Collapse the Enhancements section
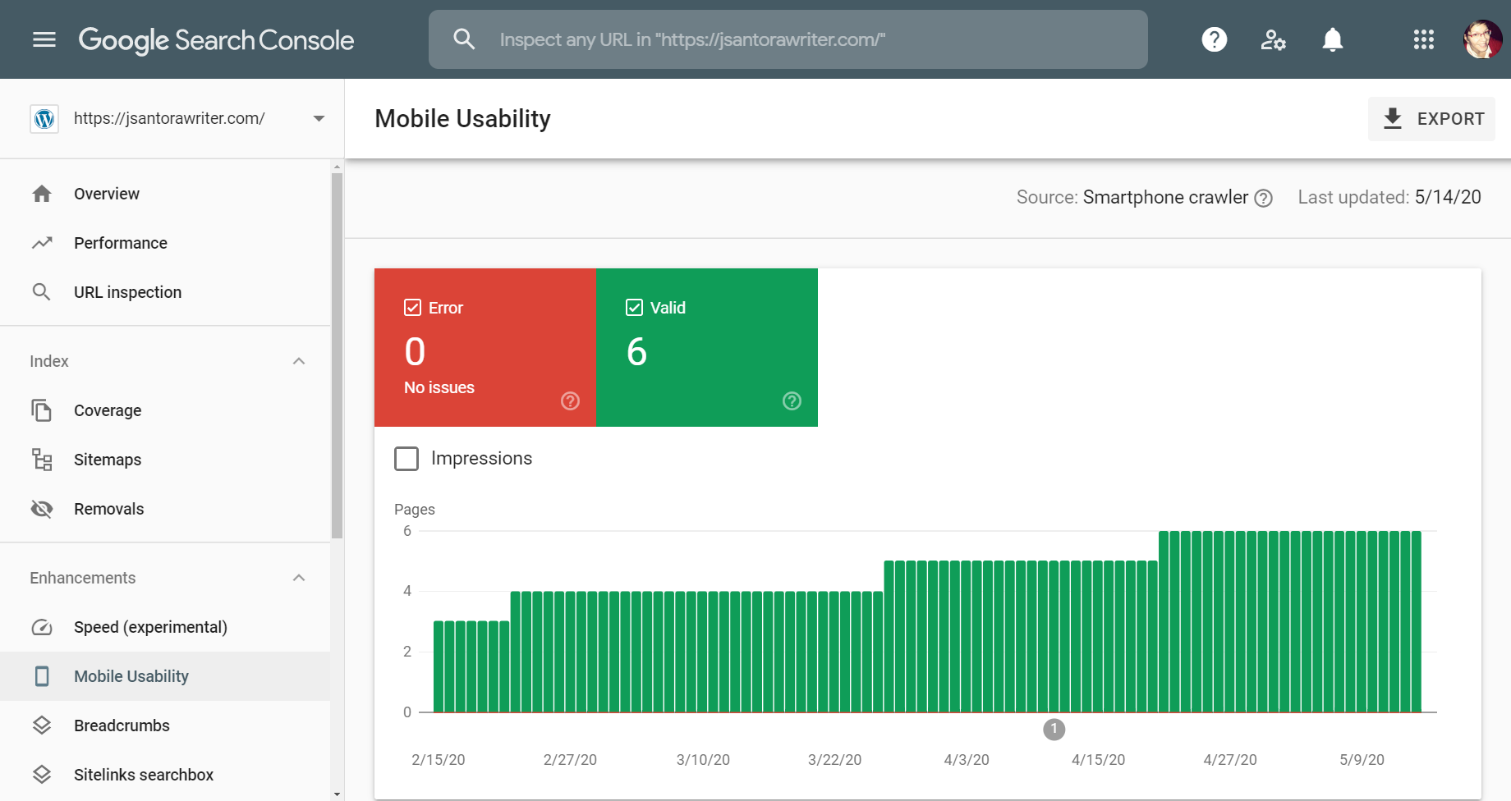Image resolution: width=1511 pixels, height=801 pixels. (299, 578)
